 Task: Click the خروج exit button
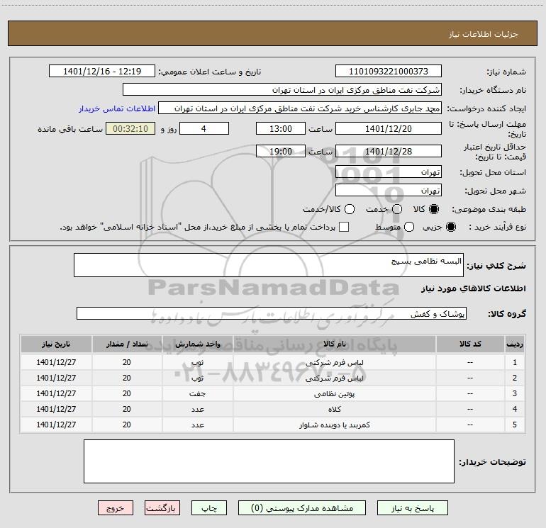116,508
